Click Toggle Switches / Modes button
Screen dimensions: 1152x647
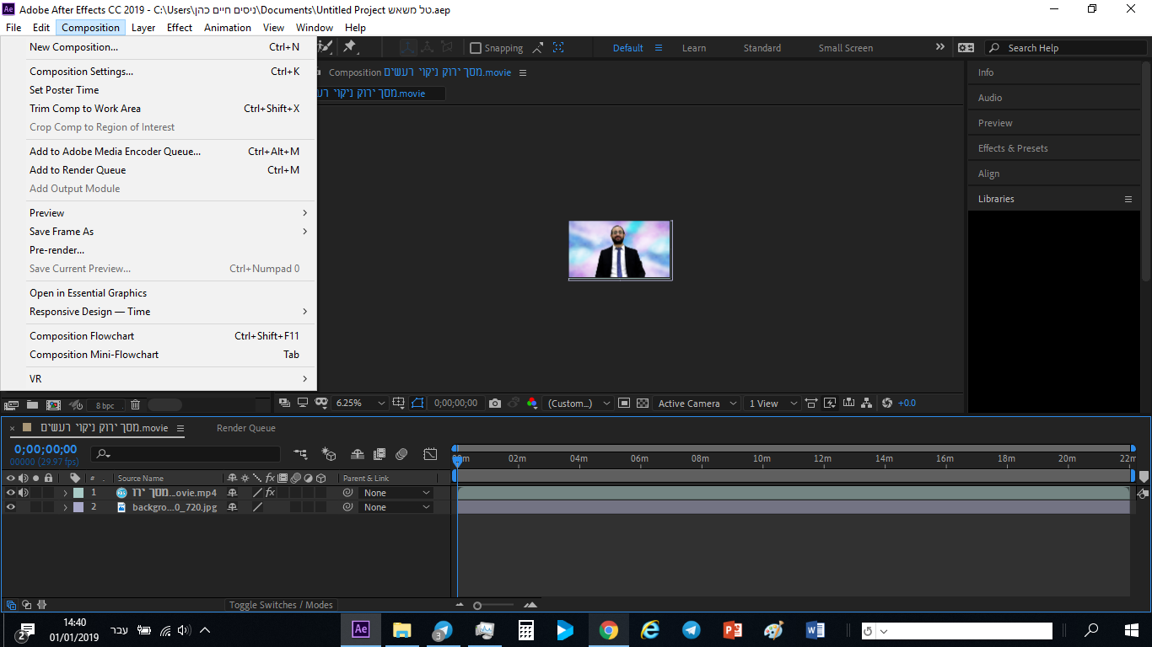point(281,604)
